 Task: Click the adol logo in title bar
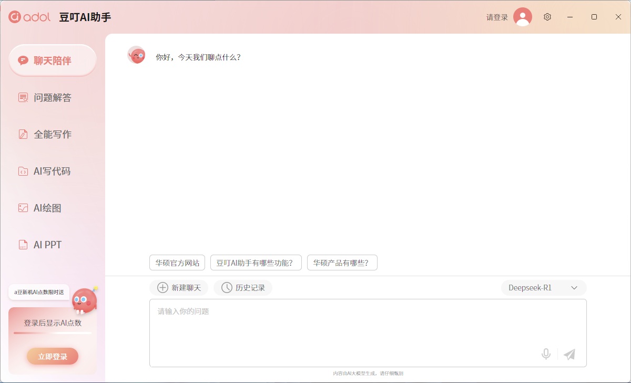(x=29, y=17)
